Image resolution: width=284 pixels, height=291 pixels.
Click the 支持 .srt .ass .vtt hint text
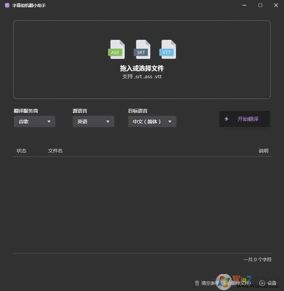[142, 76]
